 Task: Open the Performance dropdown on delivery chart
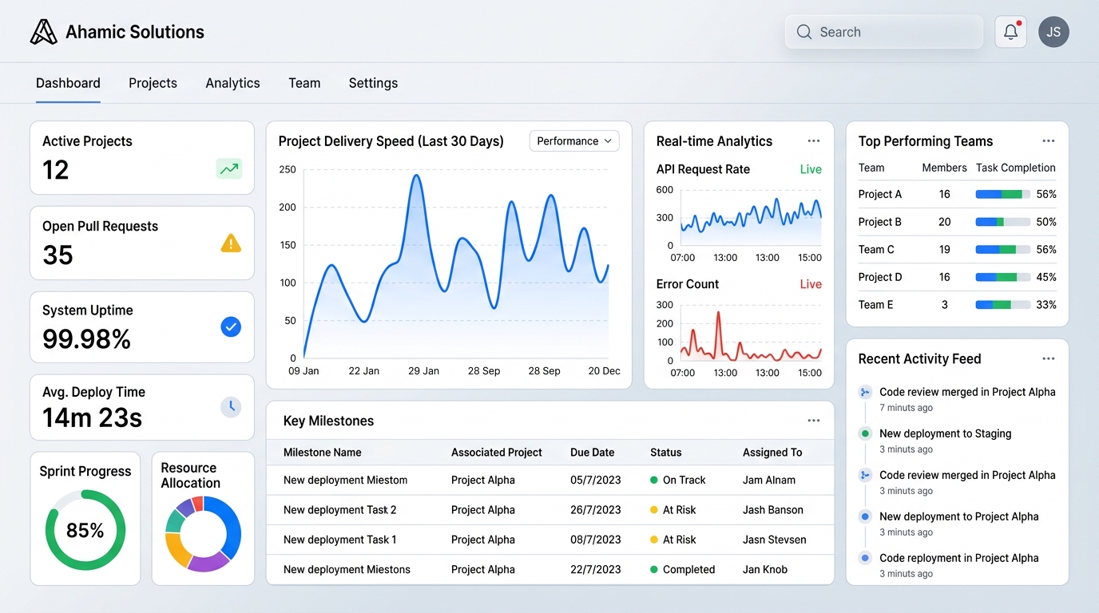(x=574, y=141)
